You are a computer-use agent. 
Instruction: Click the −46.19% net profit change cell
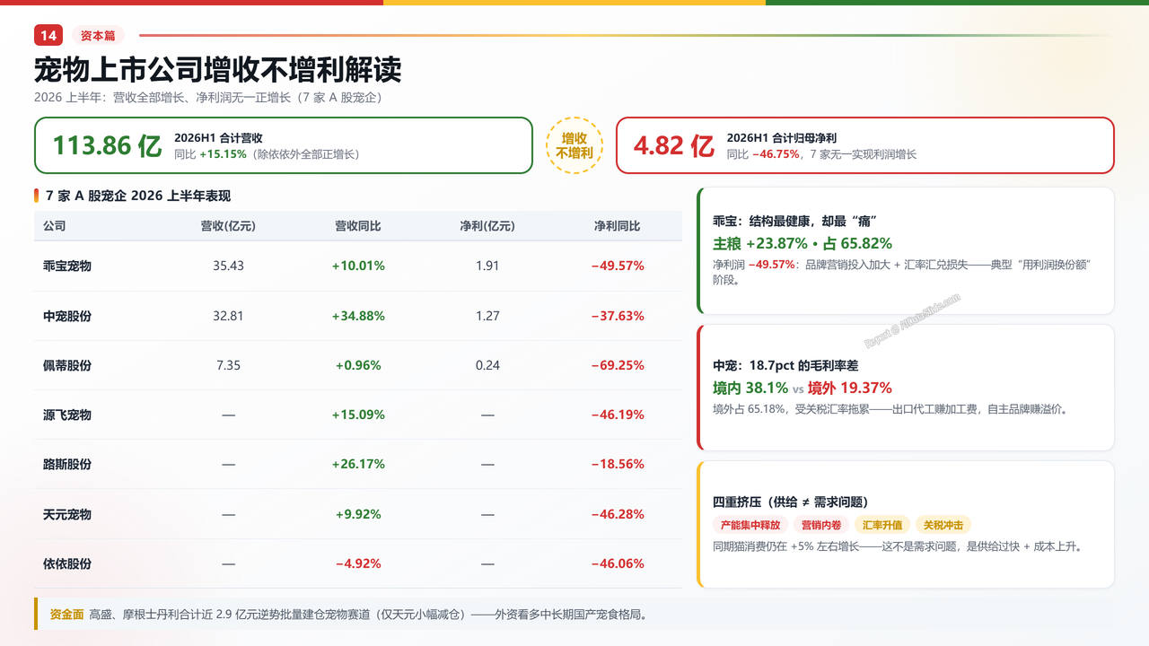tap(618, 415)
